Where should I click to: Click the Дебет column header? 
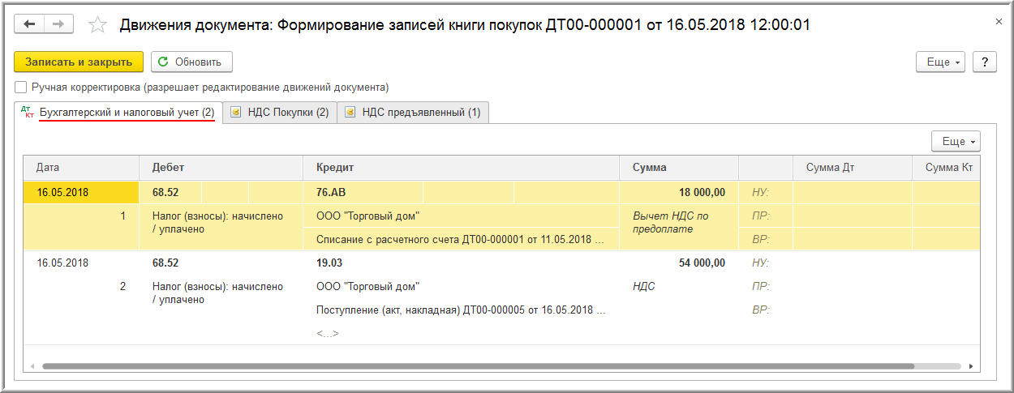coord(169,168)
